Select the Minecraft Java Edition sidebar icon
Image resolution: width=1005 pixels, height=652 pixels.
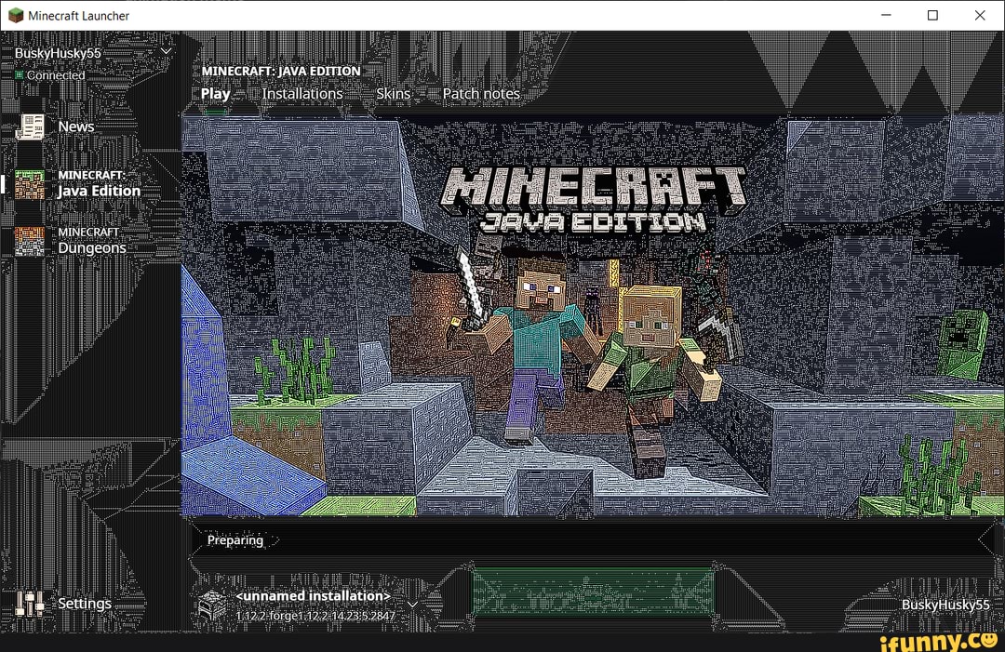pos(29,183)
